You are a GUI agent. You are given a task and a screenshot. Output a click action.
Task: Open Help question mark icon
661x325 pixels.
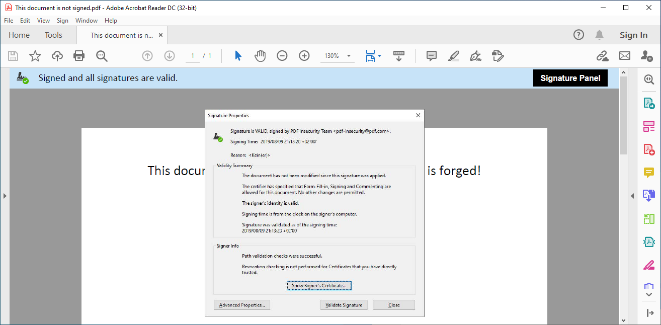(x=579, y=35)
